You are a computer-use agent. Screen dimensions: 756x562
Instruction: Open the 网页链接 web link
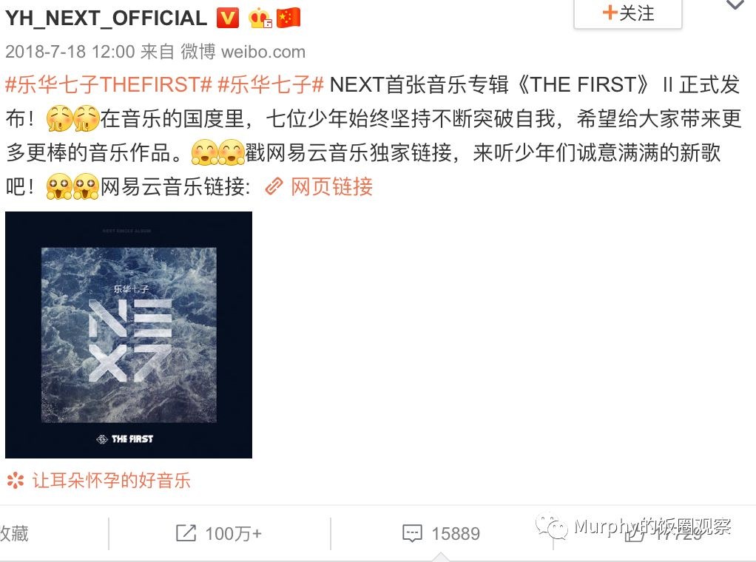tap(331, 186)
